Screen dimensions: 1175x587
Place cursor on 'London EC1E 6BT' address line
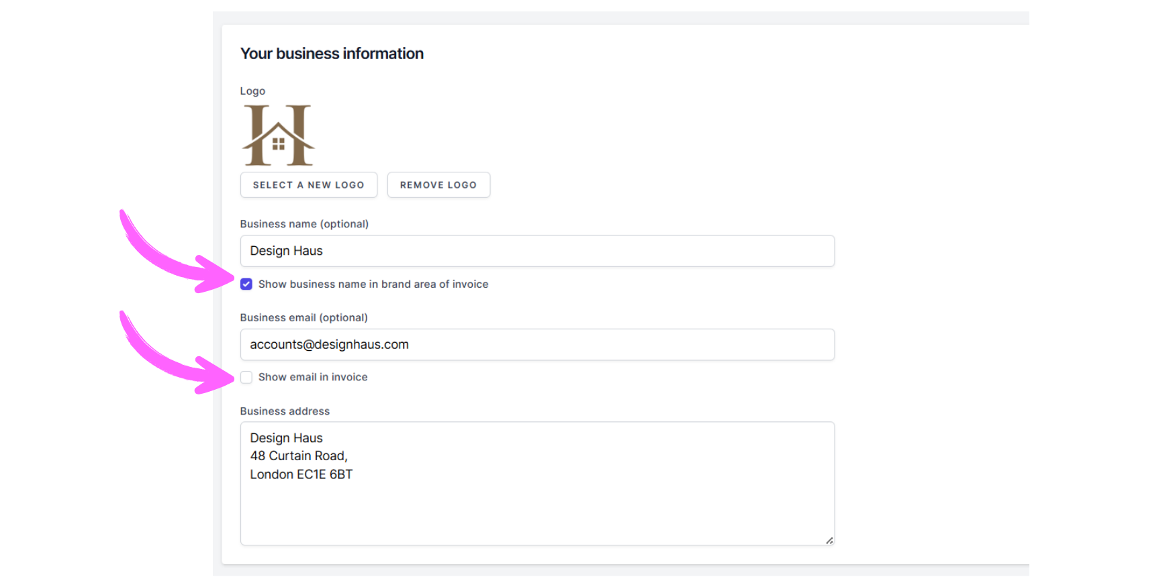tap(301, 474)
